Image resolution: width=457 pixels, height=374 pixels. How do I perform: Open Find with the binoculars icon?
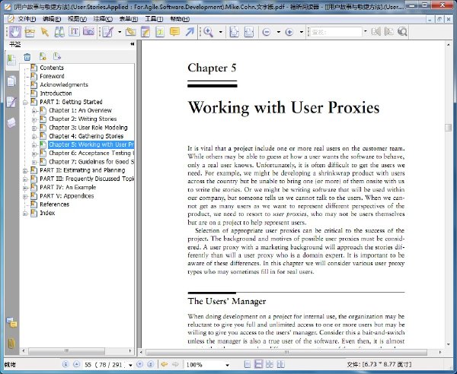pyautogui.click(x=59, y=32)
